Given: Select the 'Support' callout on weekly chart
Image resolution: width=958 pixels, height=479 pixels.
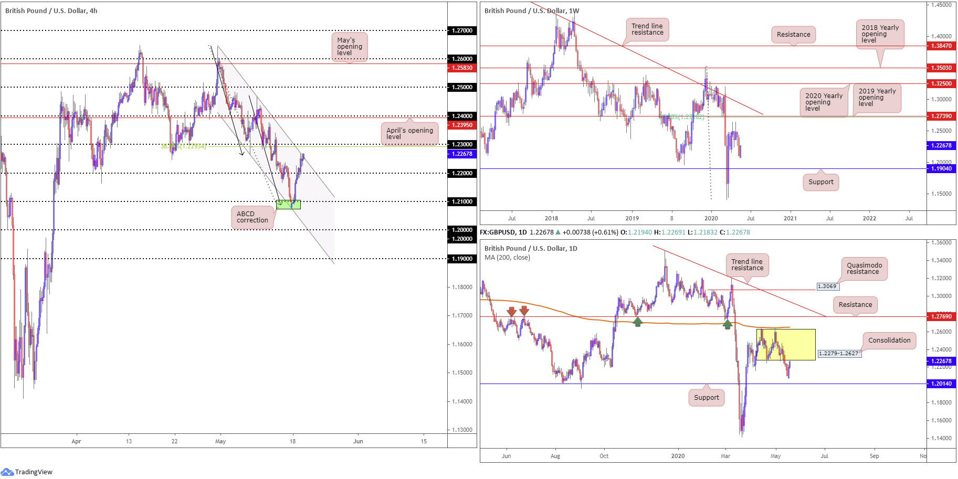Looking at the screenshot, I should click(821, 182).
